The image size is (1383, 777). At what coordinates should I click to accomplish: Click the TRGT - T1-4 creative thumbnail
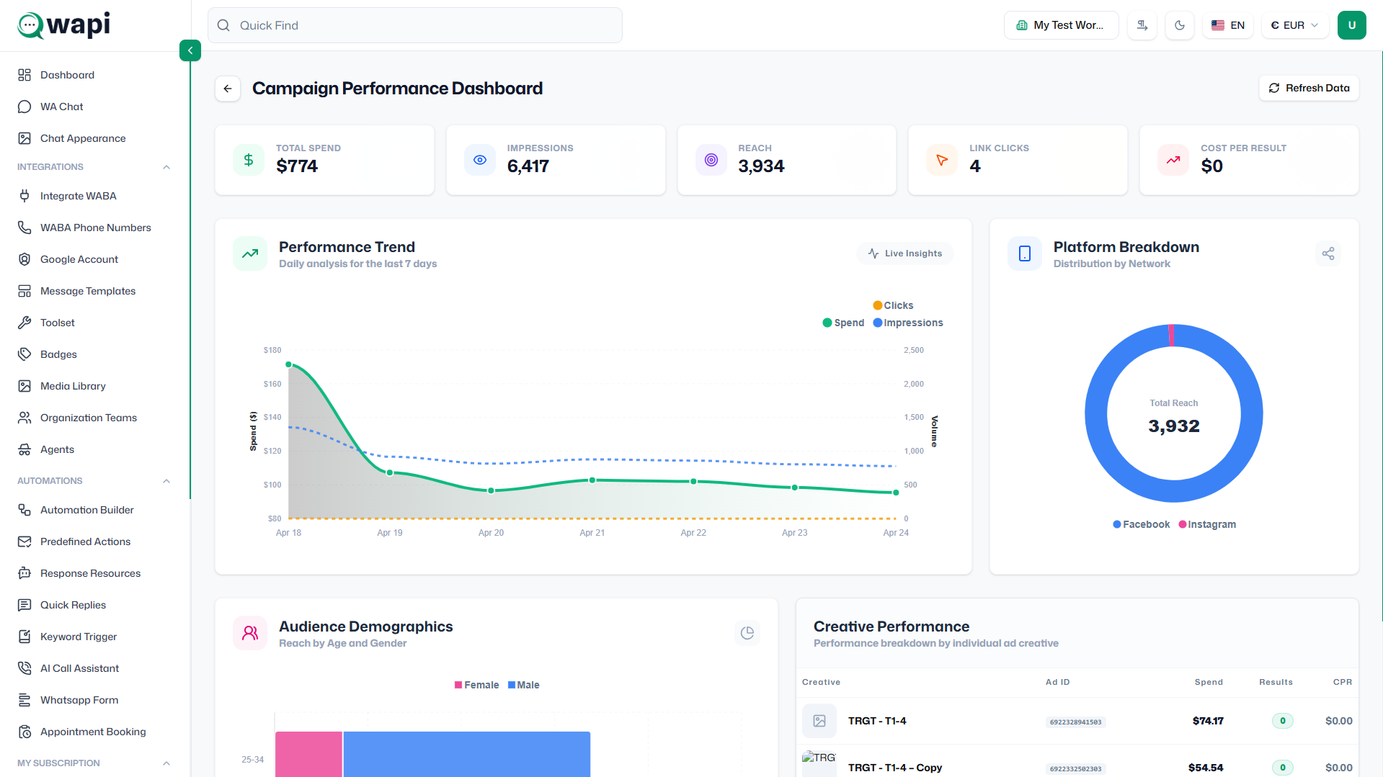click(x=819, y=721)
